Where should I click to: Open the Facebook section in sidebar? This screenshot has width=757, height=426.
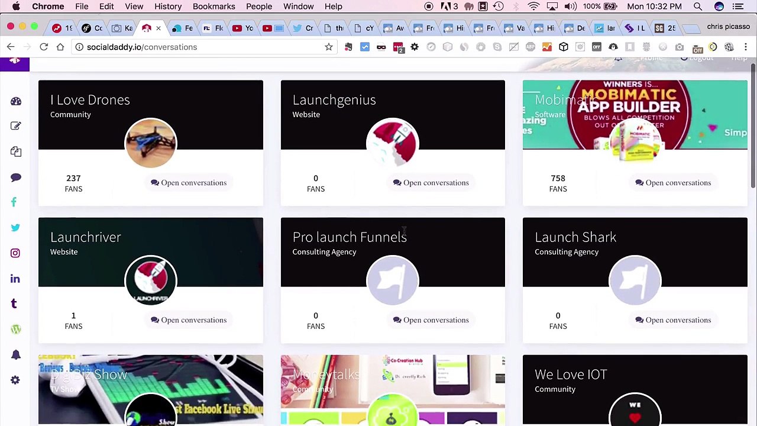[x=14, y=202]
